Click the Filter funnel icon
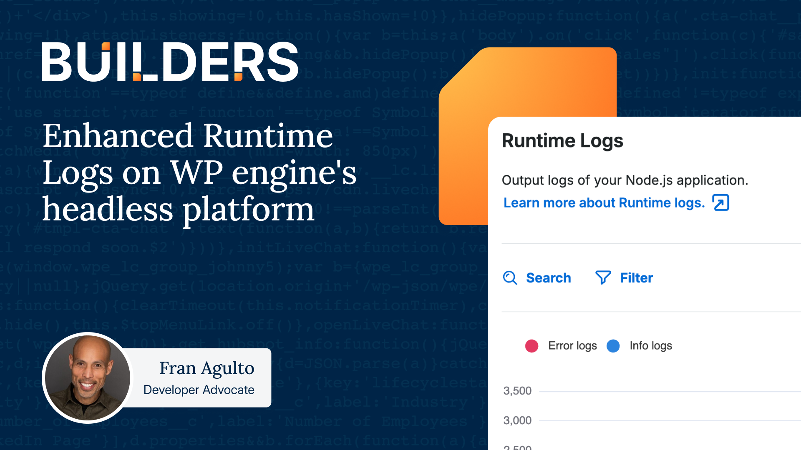This screenshot has width=801, height=450. pyautogui.click(x=602, y=278)
